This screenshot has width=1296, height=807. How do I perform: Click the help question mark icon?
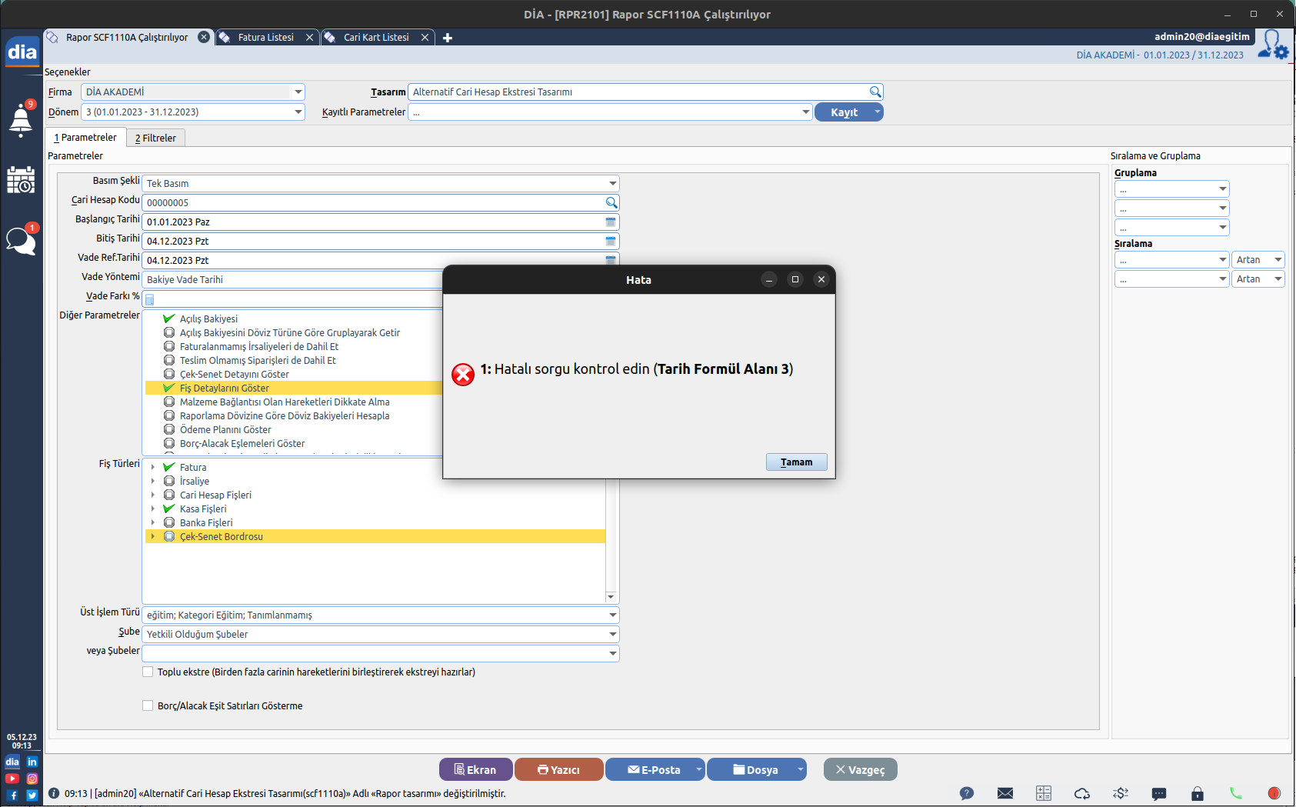966,793
